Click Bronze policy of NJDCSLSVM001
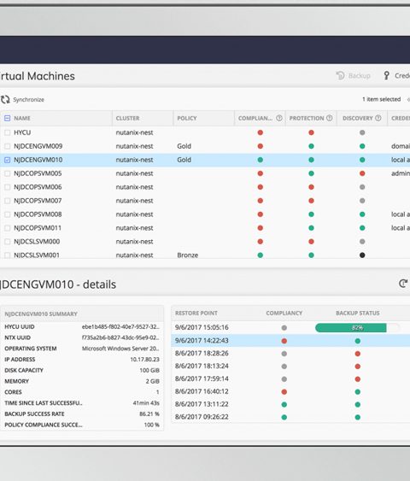410x481 pixels. pyautogui.click(x=188, y=255)
